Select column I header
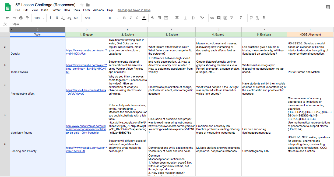The image size is (334, 177). point(310,30)
